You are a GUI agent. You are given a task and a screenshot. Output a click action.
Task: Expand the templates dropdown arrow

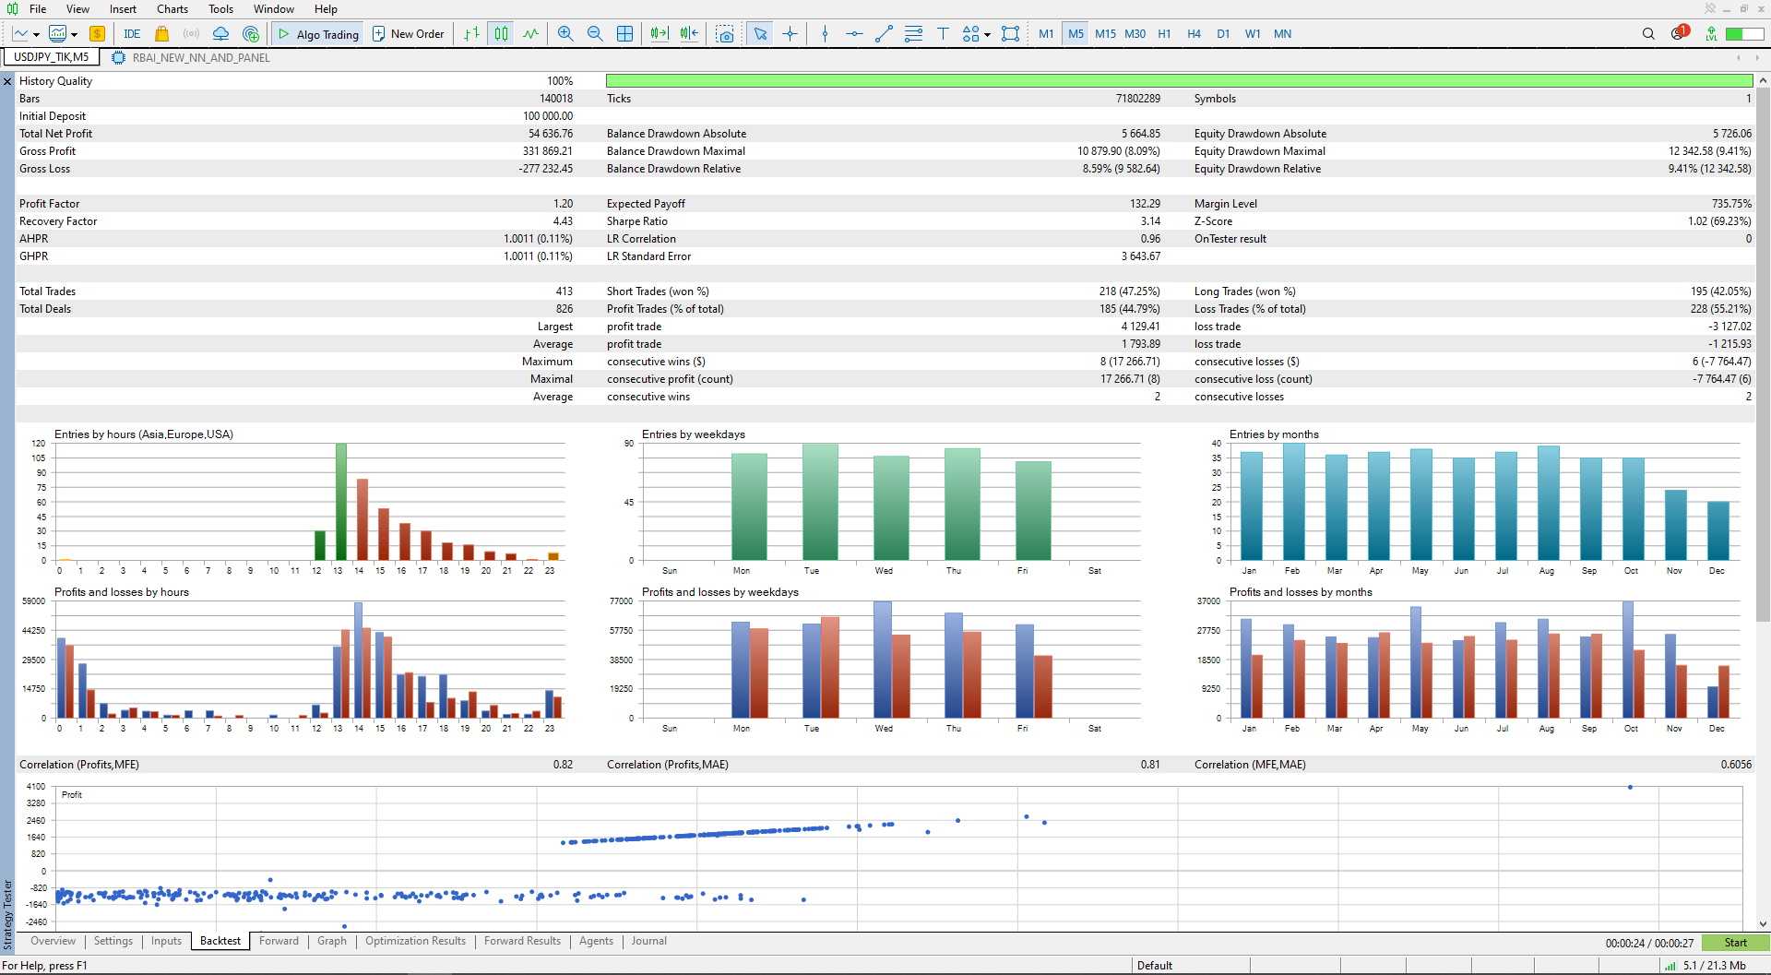[74, 35]
